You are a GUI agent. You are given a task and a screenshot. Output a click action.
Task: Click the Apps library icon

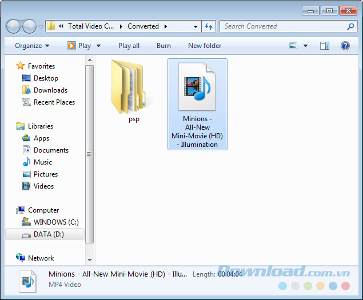tap(26, 138)
